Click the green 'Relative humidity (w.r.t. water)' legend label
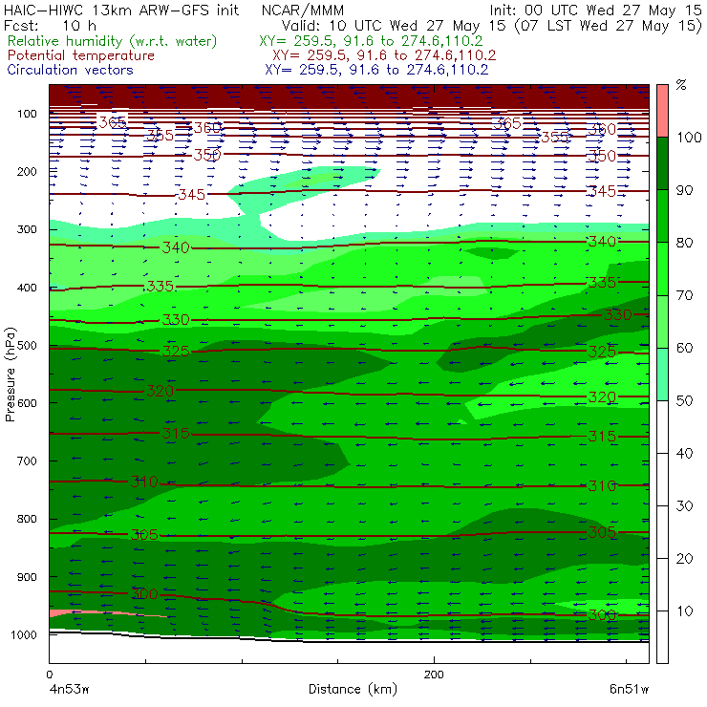 tap(113, 41)
